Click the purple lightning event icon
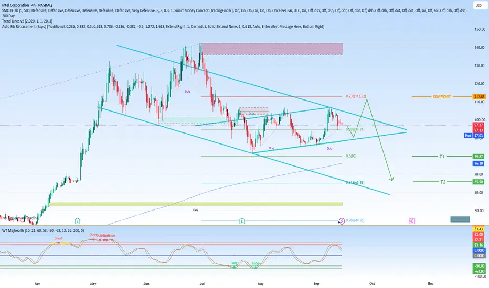 [x=342, y=221]
